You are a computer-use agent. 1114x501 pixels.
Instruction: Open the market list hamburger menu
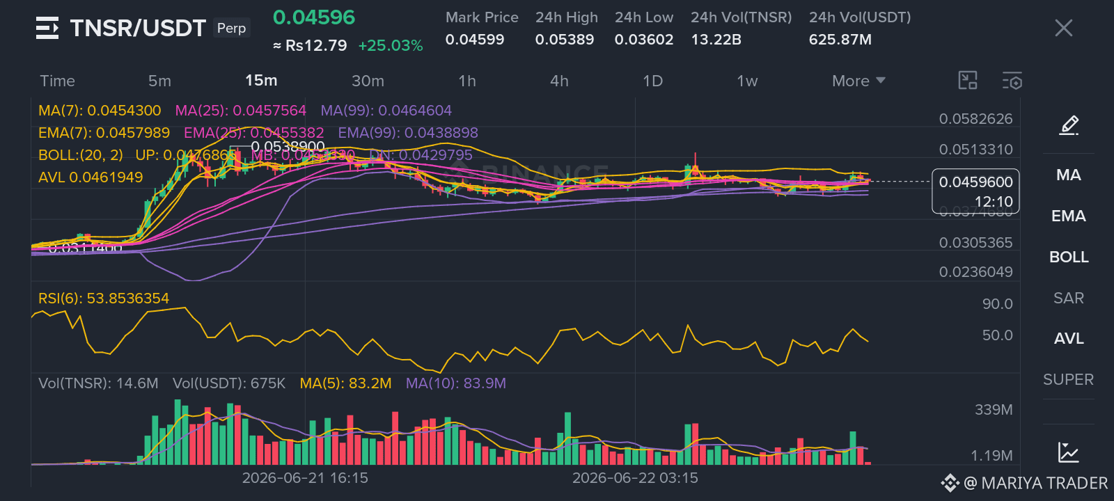coord(47,28)
